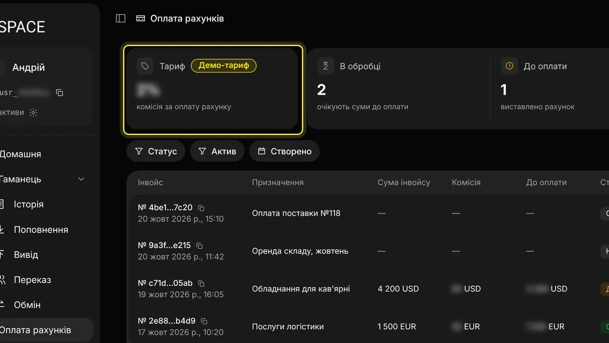The height and width of the screenshot is (343, 609).
Task: Copy invoice number 9a3f...e215
Action: (x=199, y=246)
